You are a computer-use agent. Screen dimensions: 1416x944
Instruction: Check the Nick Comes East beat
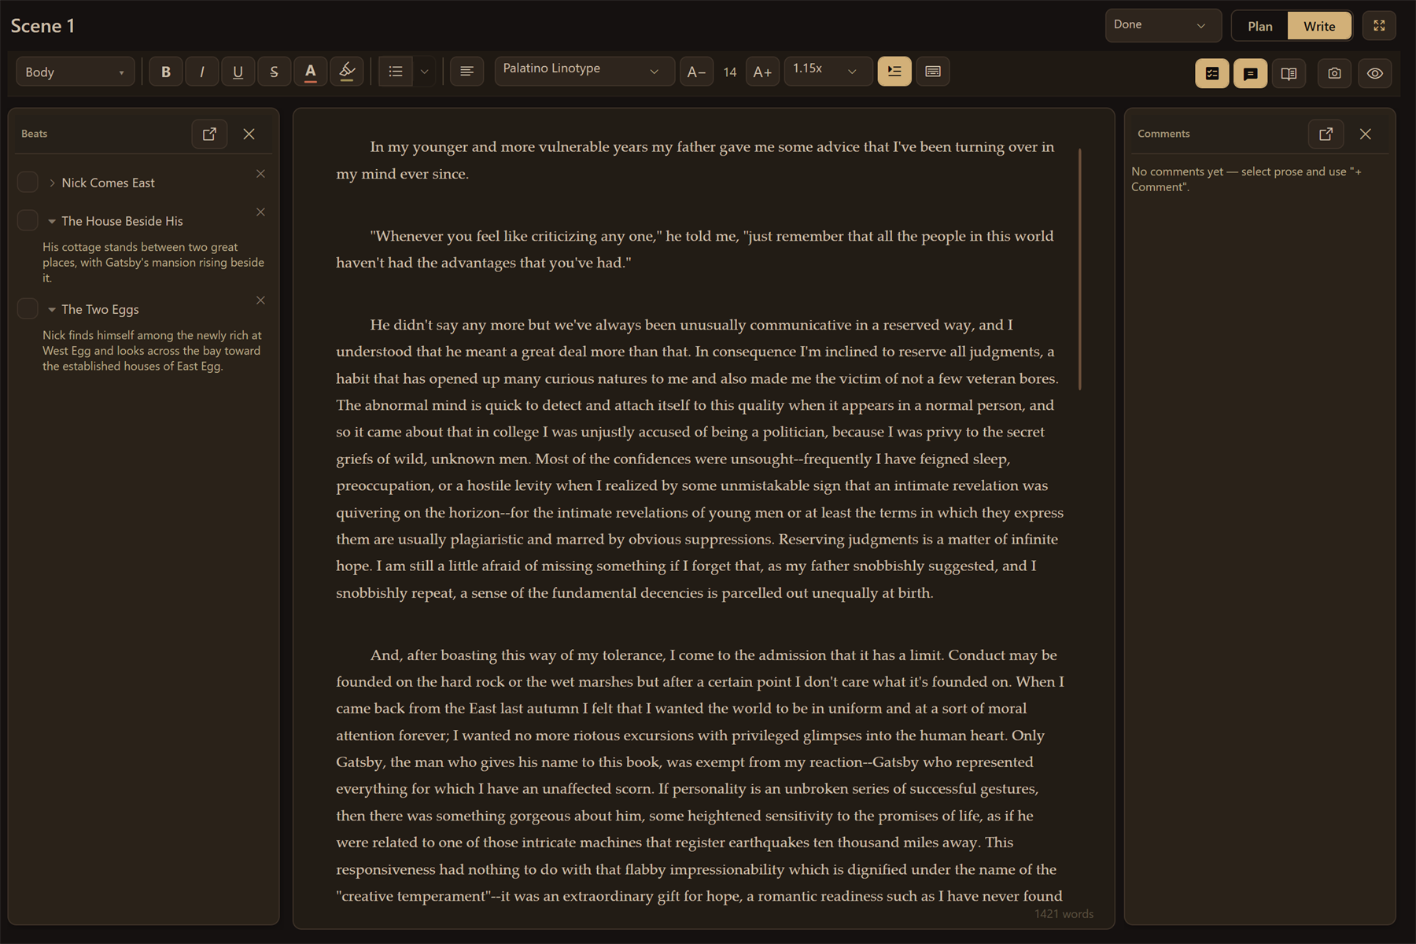pyautogui.click(x=28, y=183)
